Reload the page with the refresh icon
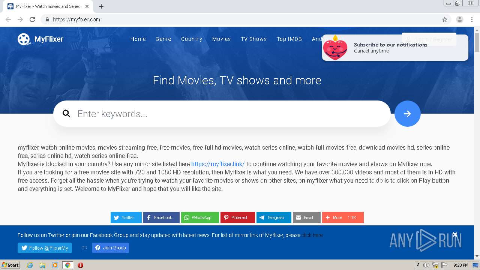The width and height of the screenshot is (480, 270). (32, 19)
